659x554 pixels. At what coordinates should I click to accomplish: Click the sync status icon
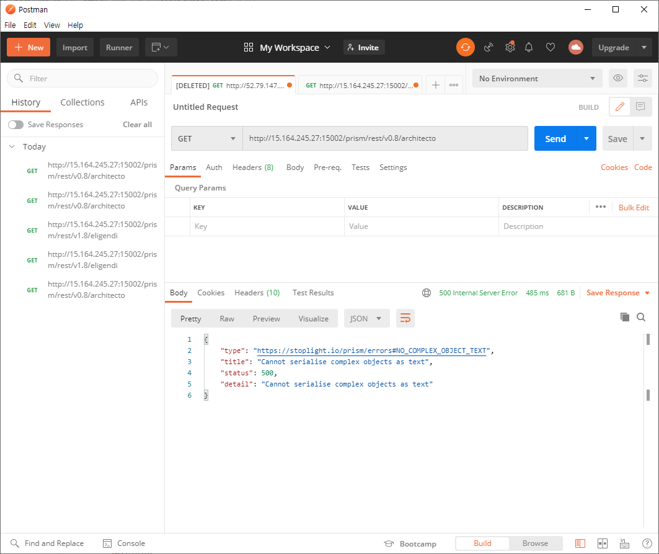click(465, 47)
